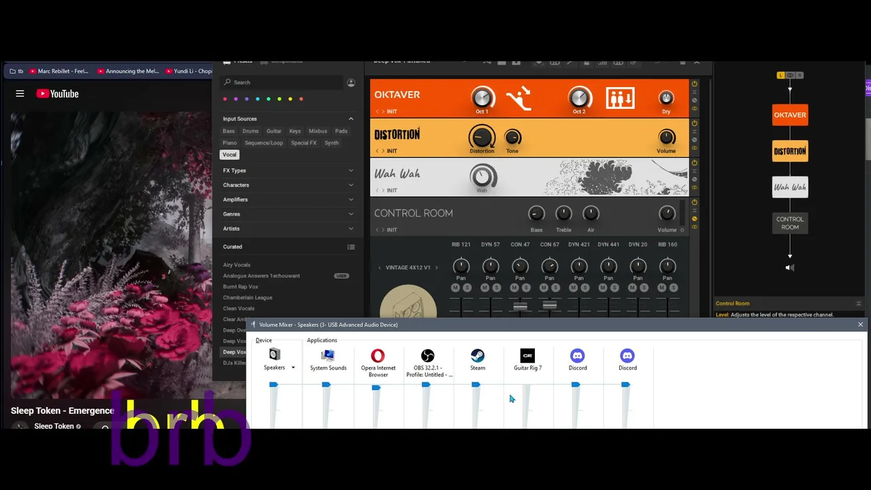Screen dimensions: 871x490
Task: Click the Oktaver elevator graphic icon
Action: (x=620, y=98)
